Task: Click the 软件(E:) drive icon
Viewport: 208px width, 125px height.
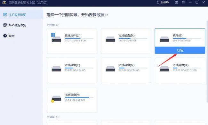Action: coord(164,39)
